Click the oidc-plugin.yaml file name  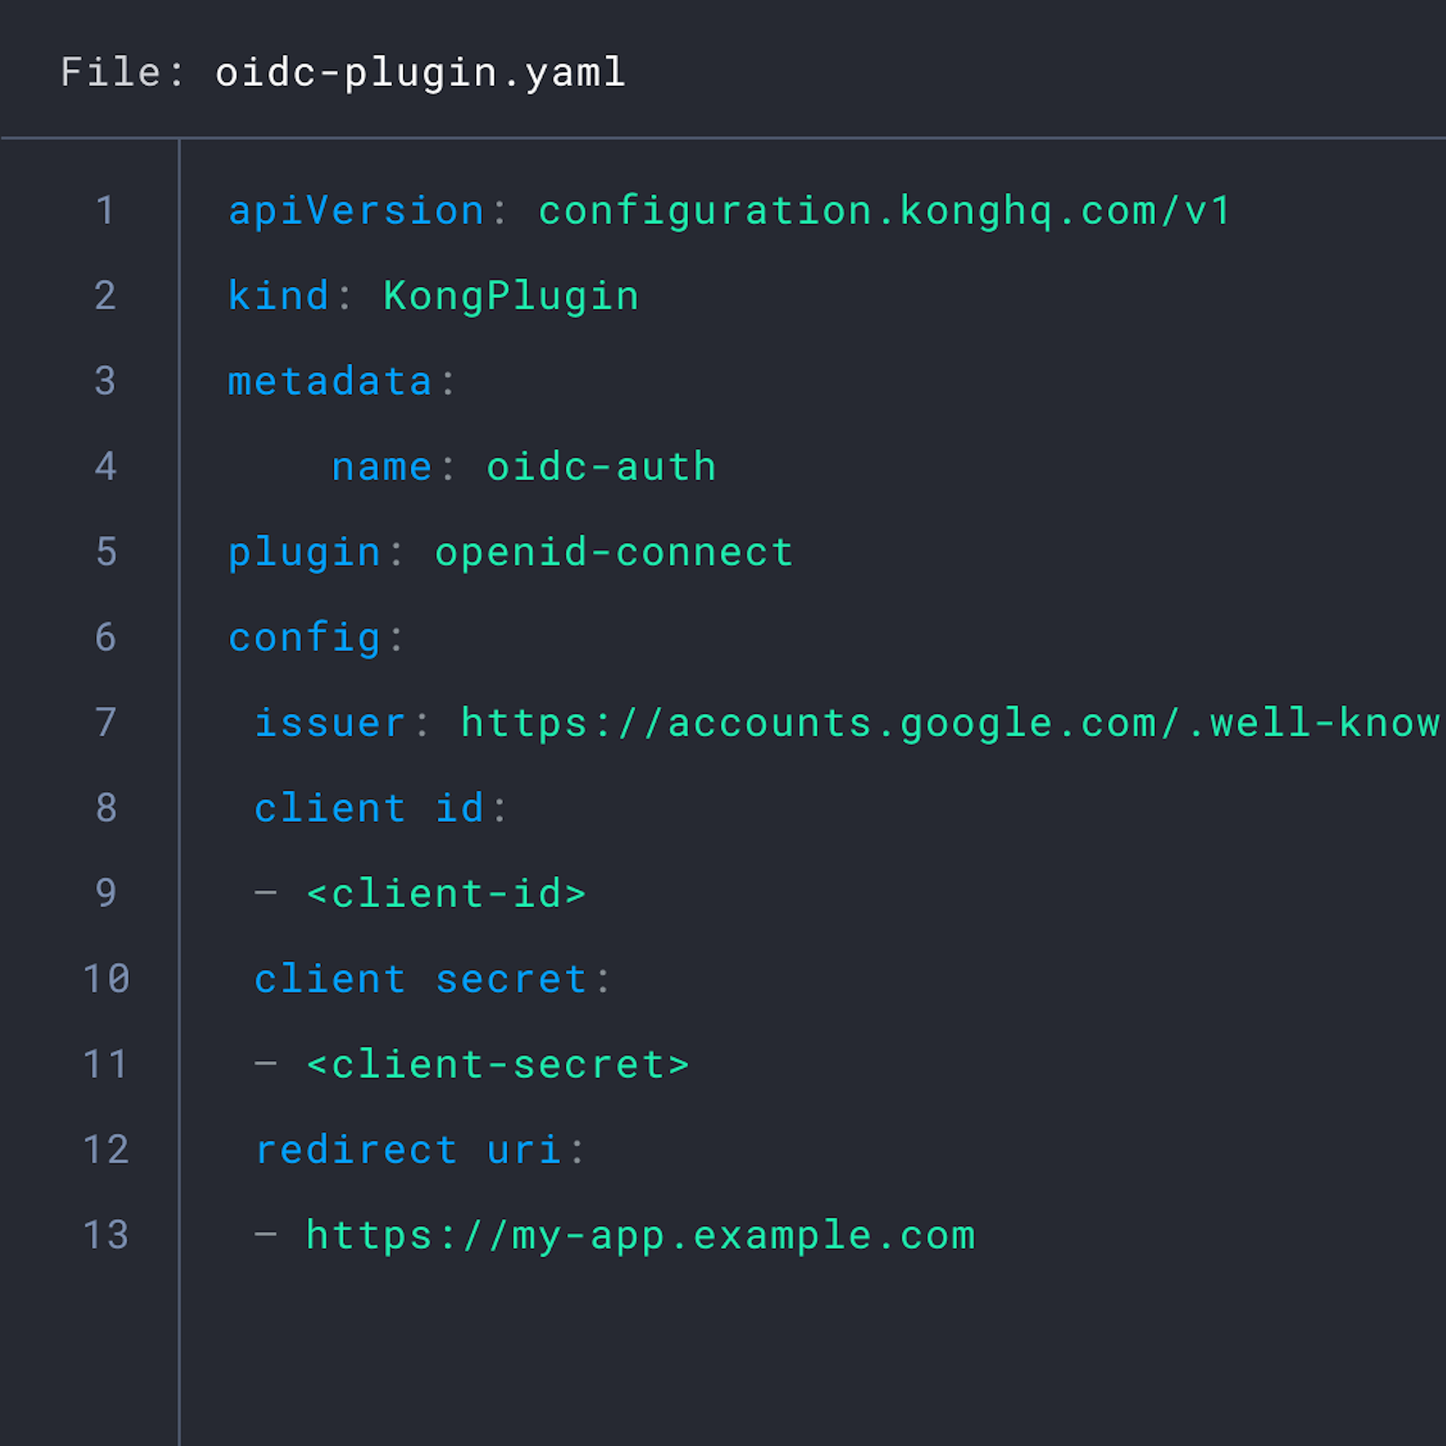(x=420, y=73)
